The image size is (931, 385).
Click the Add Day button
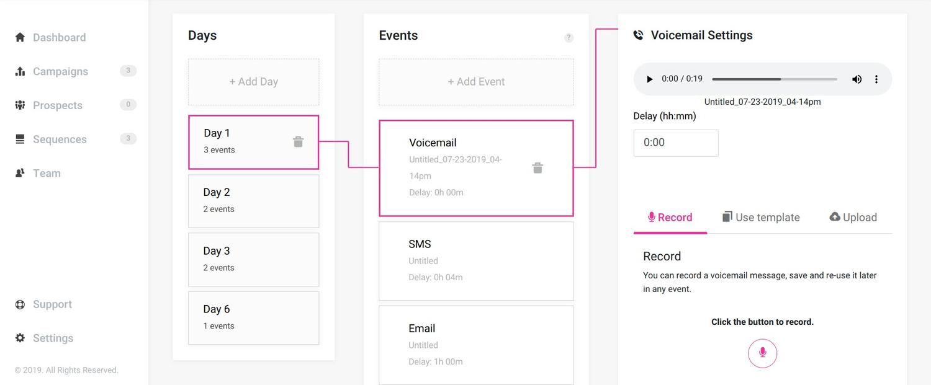tap(253, 82)
